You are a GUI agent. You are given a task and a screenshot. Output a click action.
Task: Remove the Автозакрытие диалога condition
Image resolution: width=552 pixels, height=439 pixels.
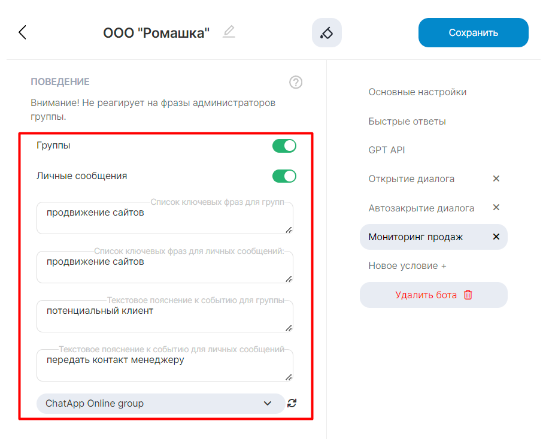[x=496, y=208]
